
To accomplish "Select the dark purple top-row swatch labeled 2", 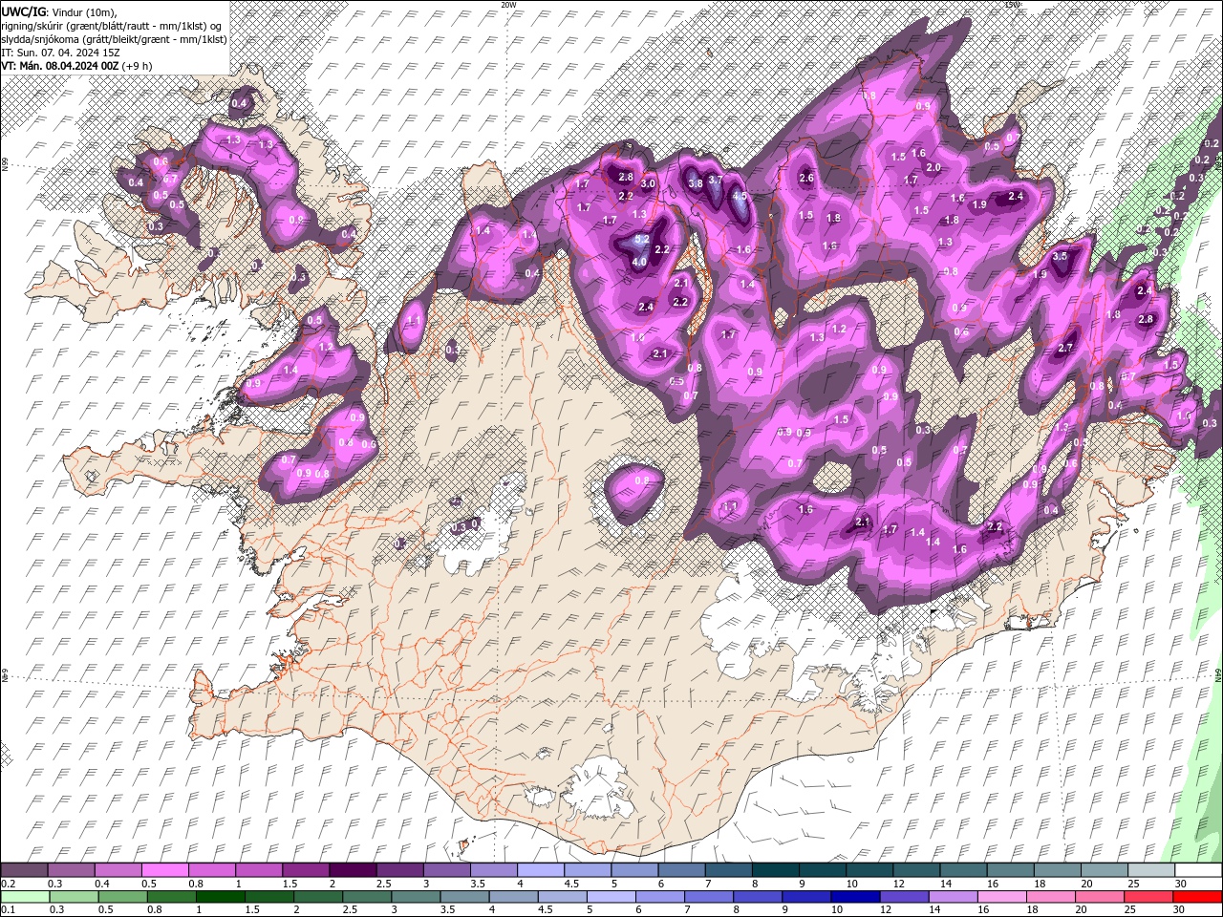I will click(353, 869).
